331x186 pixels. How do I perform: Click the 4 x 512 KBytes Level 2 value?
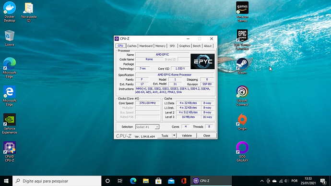(188, 112)
